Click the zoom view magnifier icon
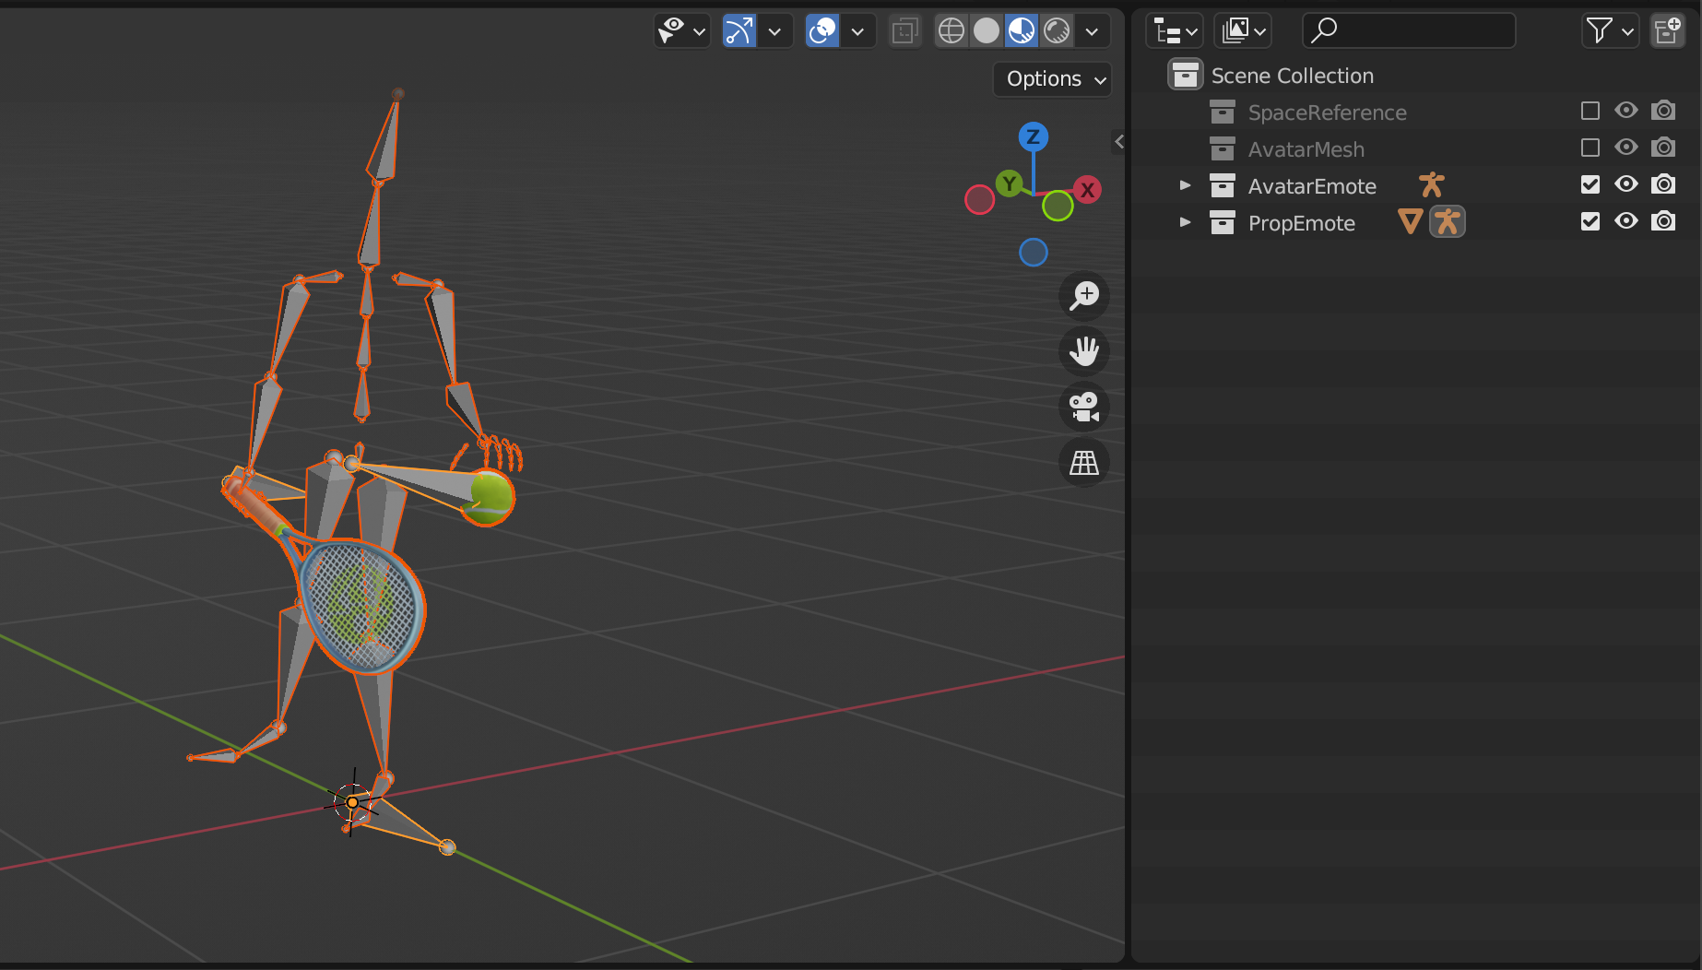The height and width of the screenshot is (970, 1702). (1084, 296)
